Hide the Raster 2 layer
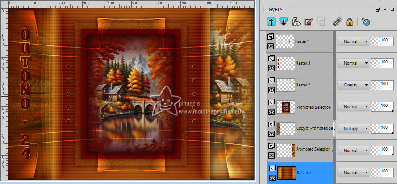Screen dimensions: 397x184 [272, 90]
